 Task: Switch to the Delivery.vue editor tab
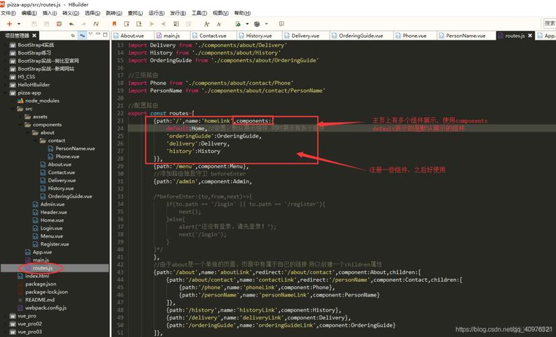[x=305, y=36]
